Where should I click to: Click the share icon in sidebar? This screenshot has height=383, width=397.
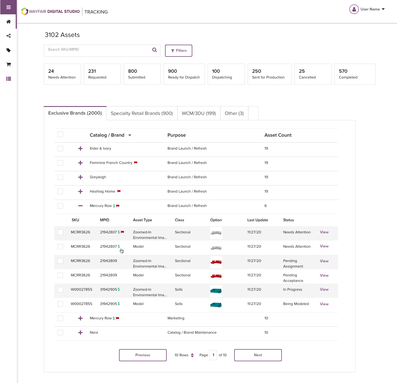pos(9,36)
